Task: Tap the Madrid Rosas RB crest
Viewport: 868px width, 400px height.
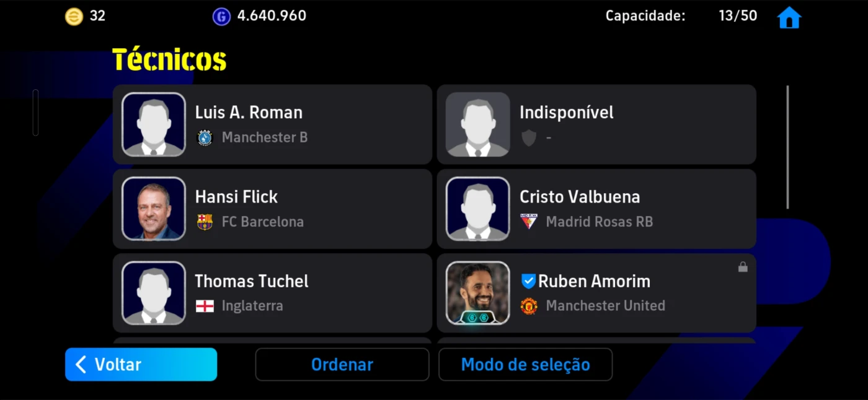Action: (x=529, y=222)
